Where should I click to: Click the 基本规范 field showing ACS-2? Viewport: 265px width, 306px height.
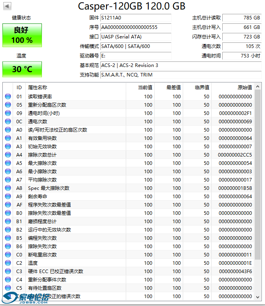(181, 65)
